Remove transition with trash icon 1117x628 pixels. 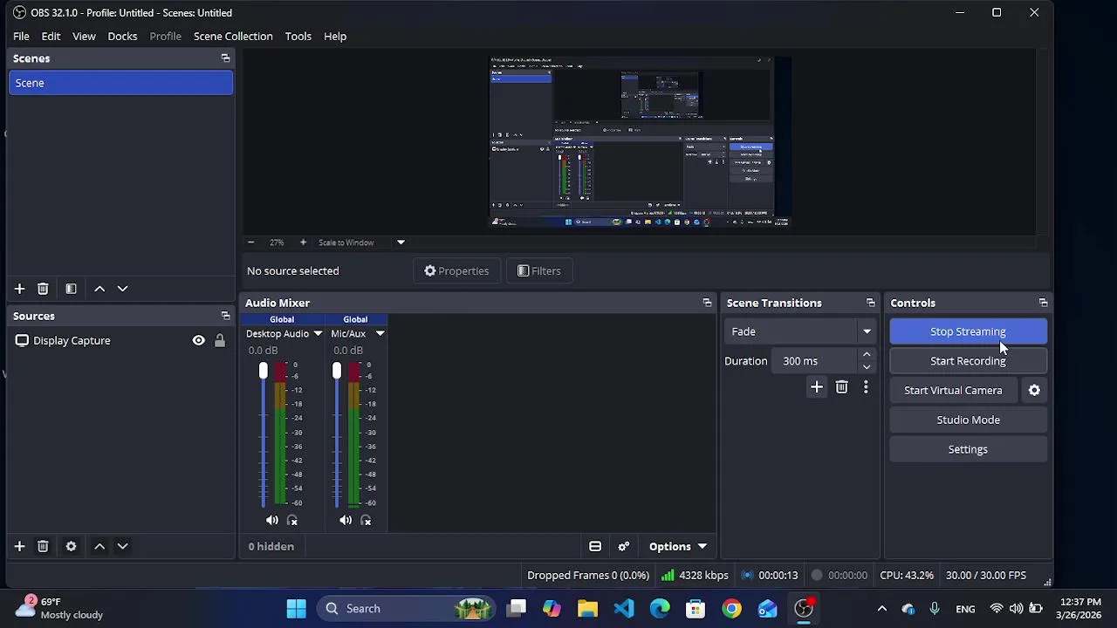(x=841, y=387)
